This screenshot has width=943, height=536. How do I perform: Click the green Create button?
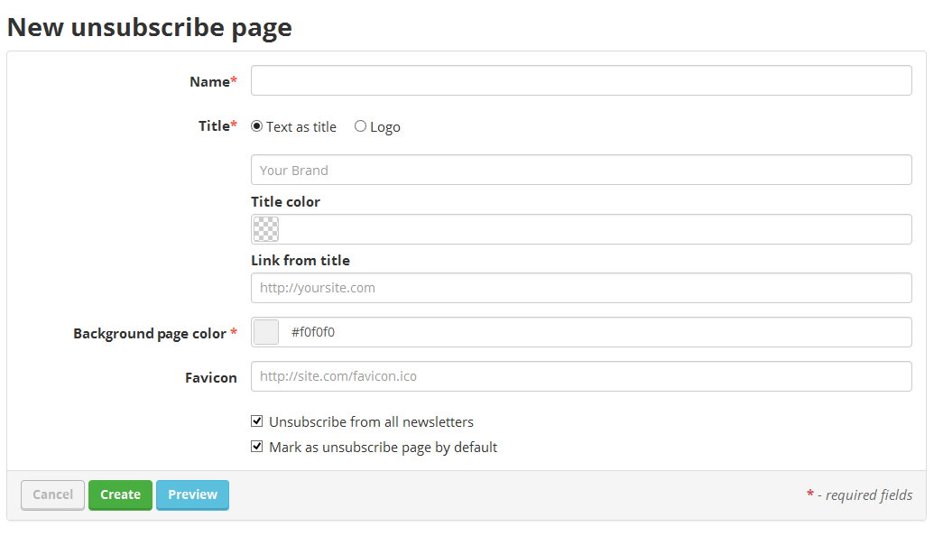coord(120,495)
